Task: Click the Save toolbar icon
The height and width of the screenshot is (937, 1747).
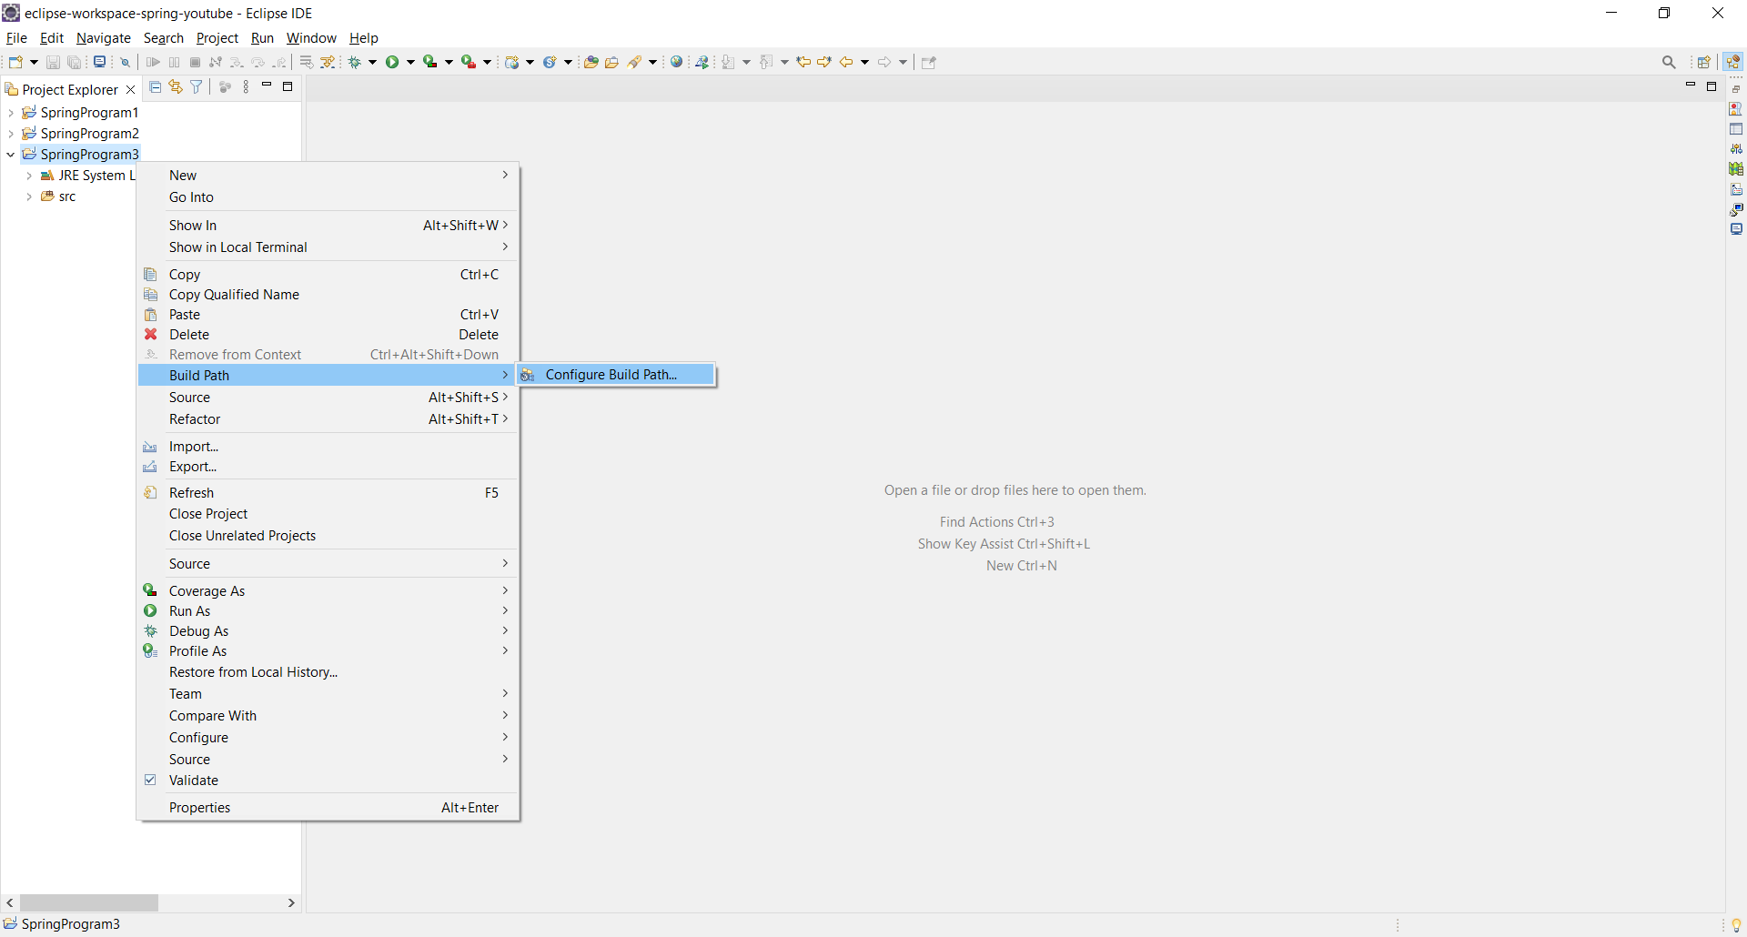Action: 53,62
